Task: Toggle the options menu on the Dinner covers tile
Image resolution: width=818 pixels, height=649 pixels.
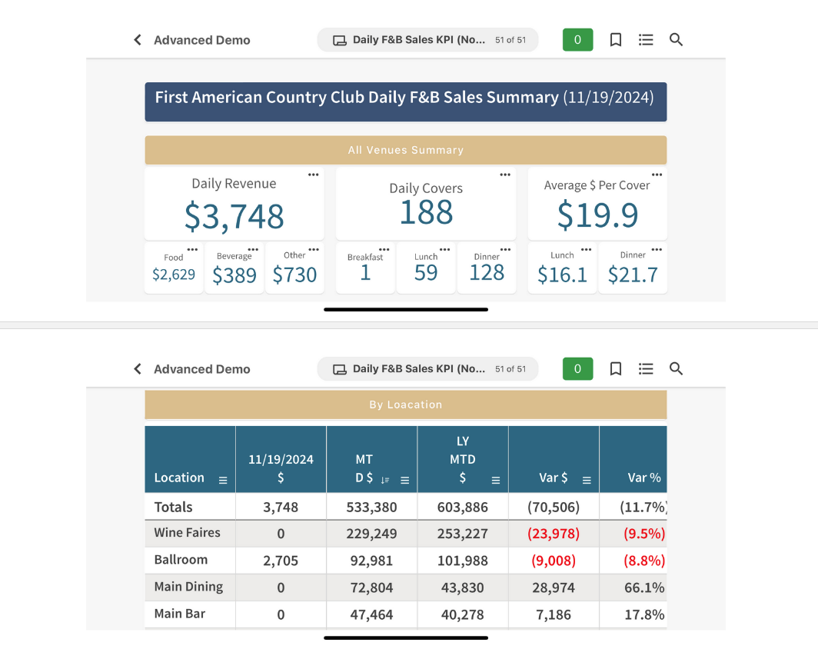Action: tap(504, 248)
